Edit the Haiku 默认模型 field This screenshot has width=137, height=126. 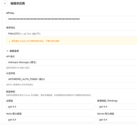(x=50, y=120)
